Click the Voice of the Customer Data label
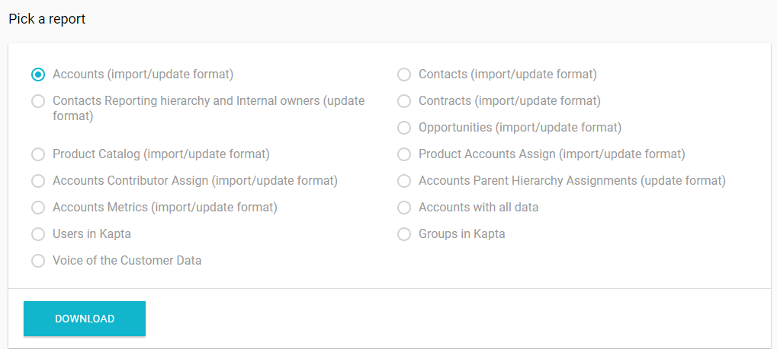This screenshot has width=777, height=349. pos(127,261)
